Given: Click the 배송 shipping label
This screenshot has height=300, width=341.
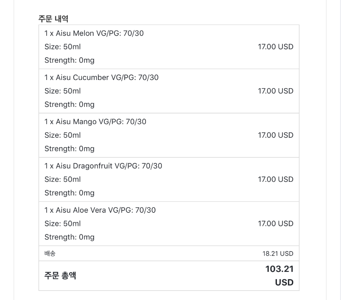Looking at the screenshot, I should pyautogui.click(x=50, y=254).
